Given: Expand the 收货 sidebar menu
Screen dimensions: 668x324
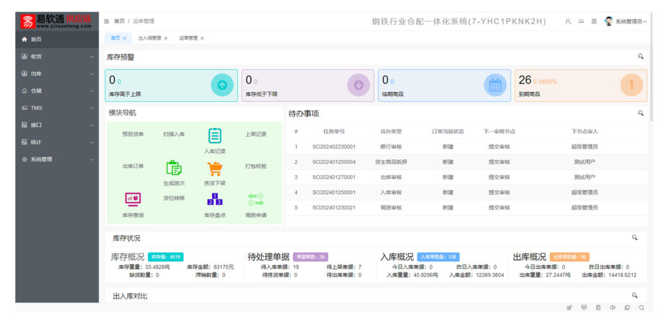Looking at the screenshot, I should [x=57, y=56].
